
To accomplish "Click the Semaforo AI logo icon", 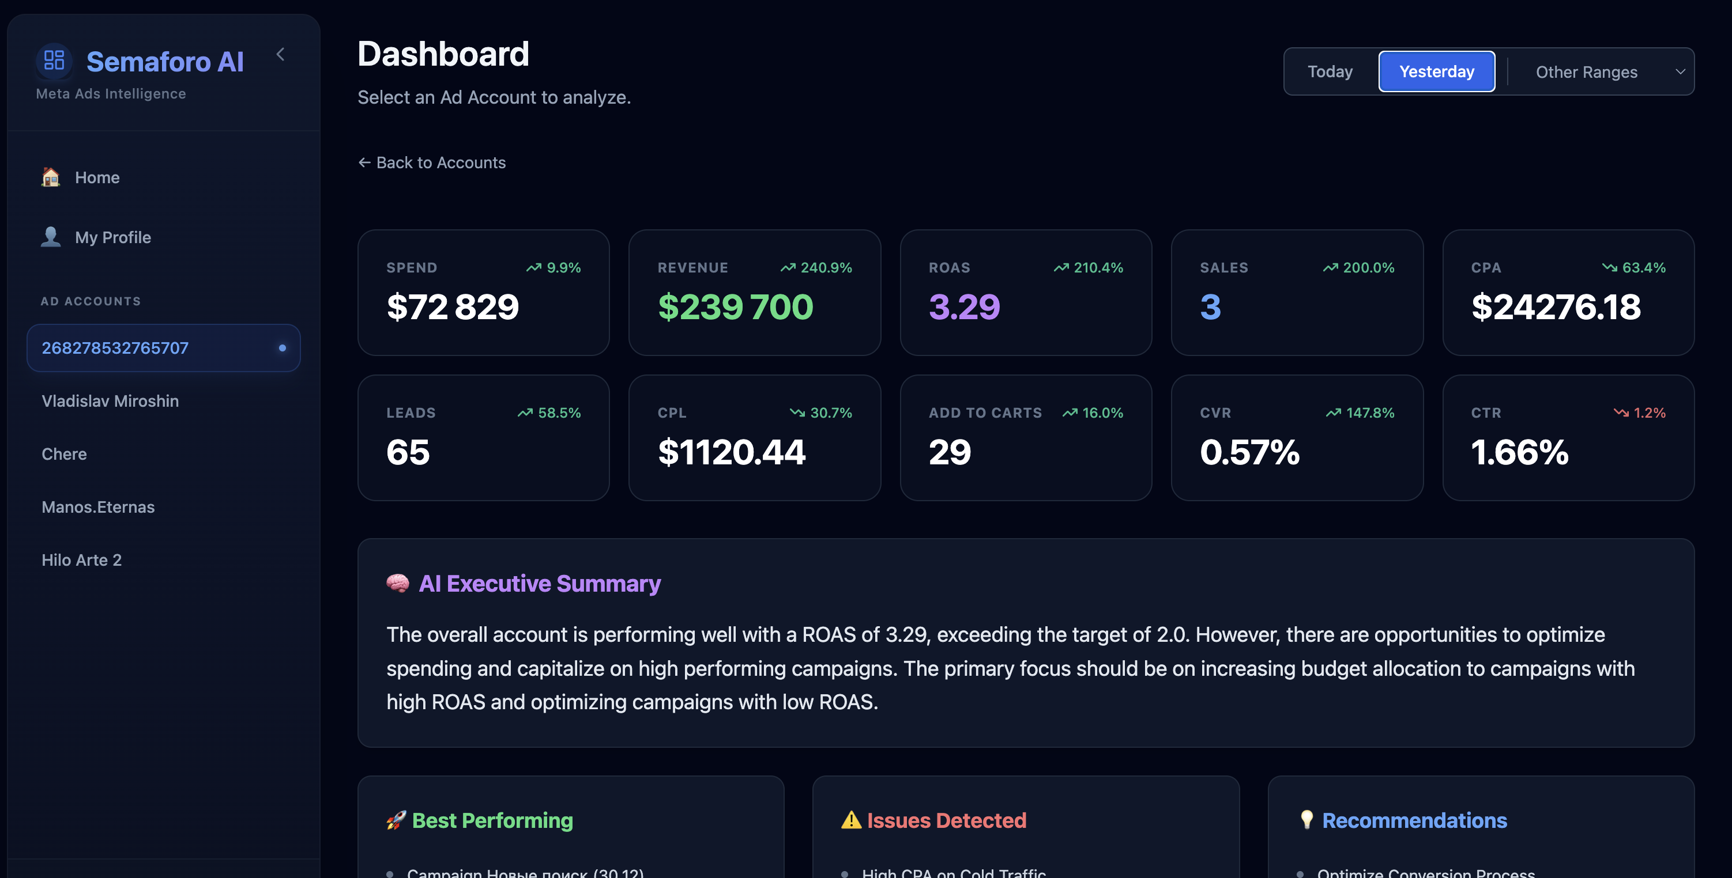I will pos(54,60).
